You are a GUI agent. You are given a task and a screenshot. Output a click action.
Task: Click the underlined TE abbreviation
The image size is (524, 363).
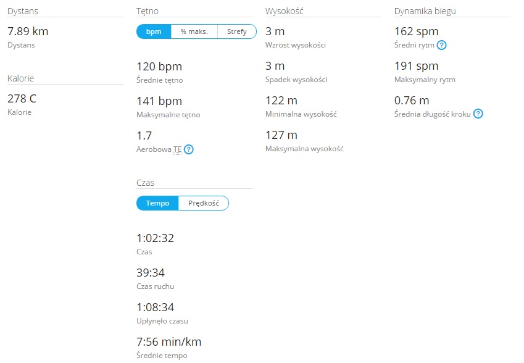click(178, 149)
